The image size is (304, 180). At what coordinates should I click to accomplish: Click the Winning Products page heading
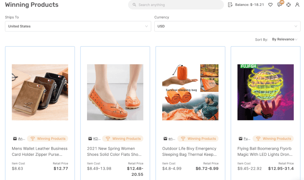[x=32, y=5]
